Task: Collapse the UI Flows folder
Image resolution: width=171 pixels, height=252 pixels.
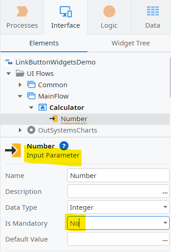Action: click(9, 74)
